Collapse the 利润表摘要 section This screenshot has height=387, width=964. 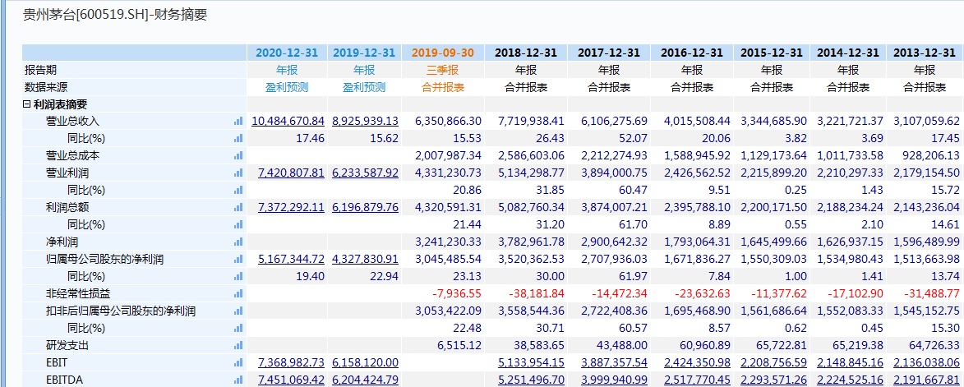(26, 104)
